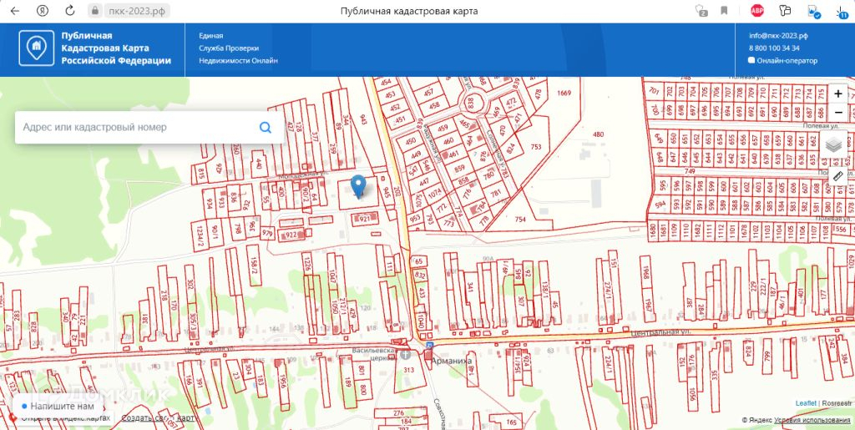Click the cadastral map house logo

[x=37, y=48]
